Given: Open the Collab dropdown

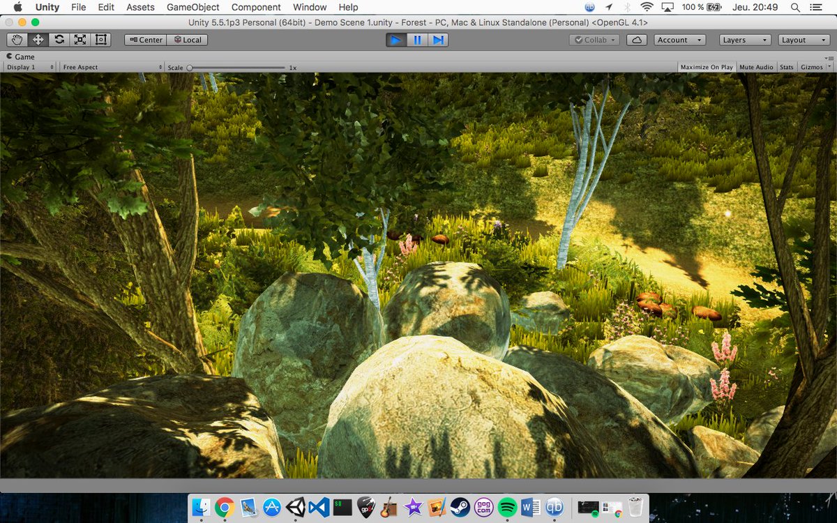Looking at the screenshot, I should click(594, 40).
